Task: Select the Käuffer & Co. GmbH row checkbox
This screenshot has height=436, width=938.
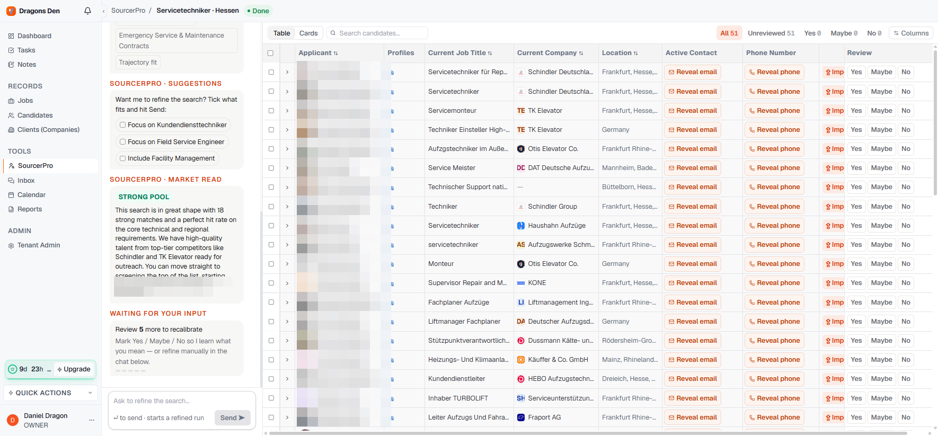Action: pos(271,360)
